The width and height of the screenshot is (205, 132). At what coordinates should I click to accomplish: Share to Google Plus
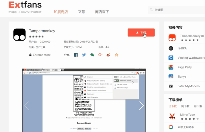pos(100,55)
